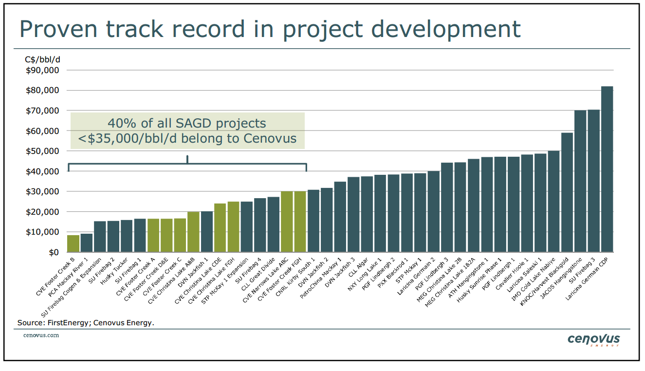Click the 'MEG Christina Lake 1&2A' label
645x371 pixels.
(x=450, y=282)
